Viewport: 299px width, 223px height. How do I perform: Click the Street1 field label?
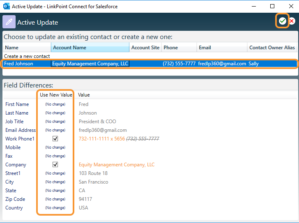13,173
